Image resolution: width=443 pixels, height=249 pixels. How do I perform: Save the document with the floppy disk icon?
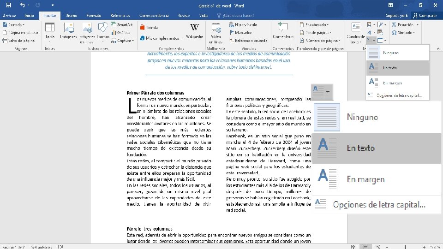tap(8, 5)
